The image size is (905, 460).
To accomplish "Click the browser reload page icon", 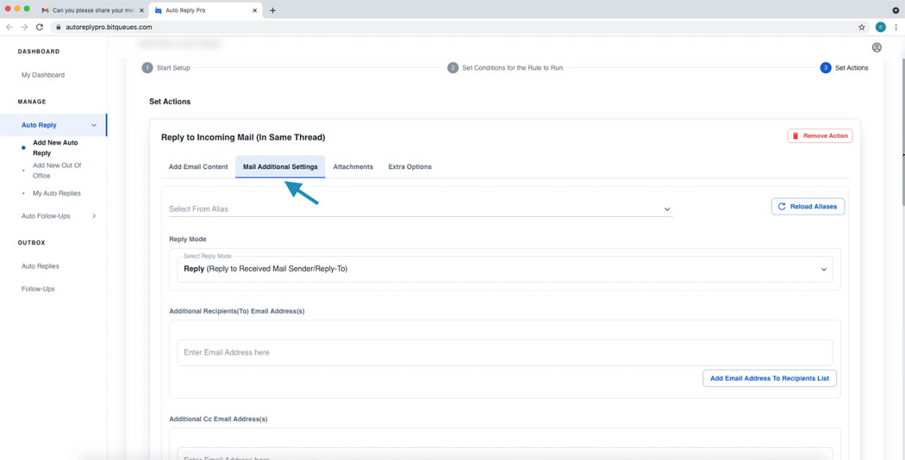I will pyautogui.click(x=40, y=27).
